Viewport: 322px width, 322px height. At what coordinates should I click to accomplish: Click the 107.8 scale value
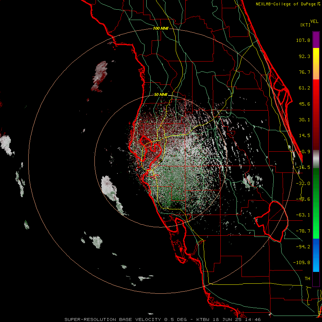coord(303,40)
